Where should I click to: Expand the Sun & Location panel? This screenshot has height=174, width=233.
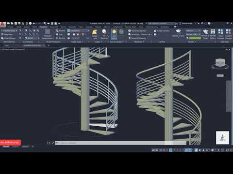(x=117, y=42)
